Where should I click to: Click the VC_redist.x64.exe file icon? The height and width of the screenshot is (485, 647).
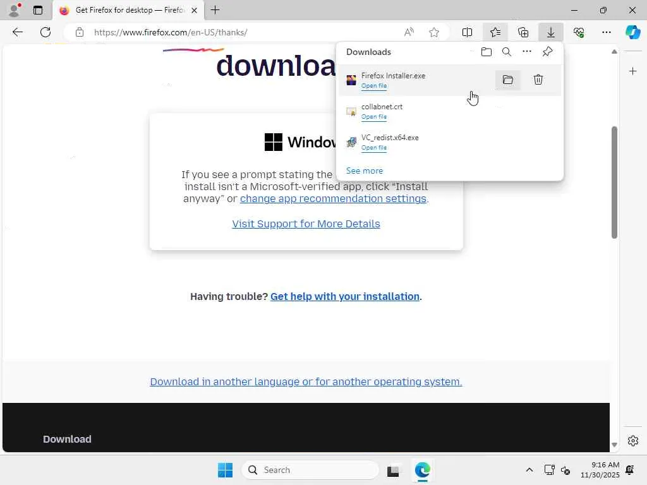click(351, 142)
